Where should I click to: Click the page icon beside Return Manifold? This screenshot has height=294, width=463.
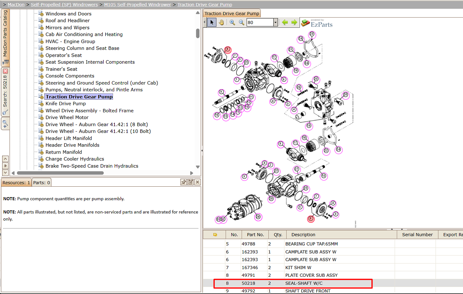(41, 152)
